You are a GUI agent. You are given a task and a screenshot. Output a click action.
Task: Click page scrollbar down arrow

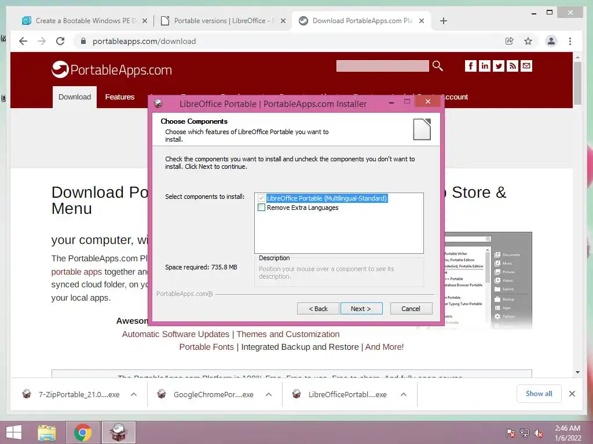(577, 372)
